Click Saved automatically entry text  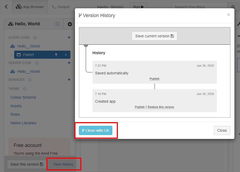(112, 73)
